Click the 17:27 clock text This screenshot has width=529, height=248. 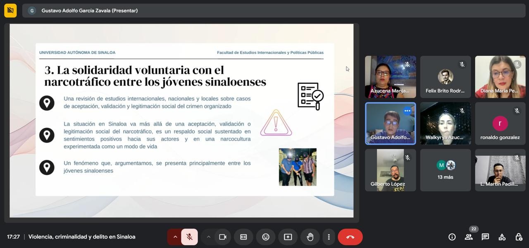[13, 237]
